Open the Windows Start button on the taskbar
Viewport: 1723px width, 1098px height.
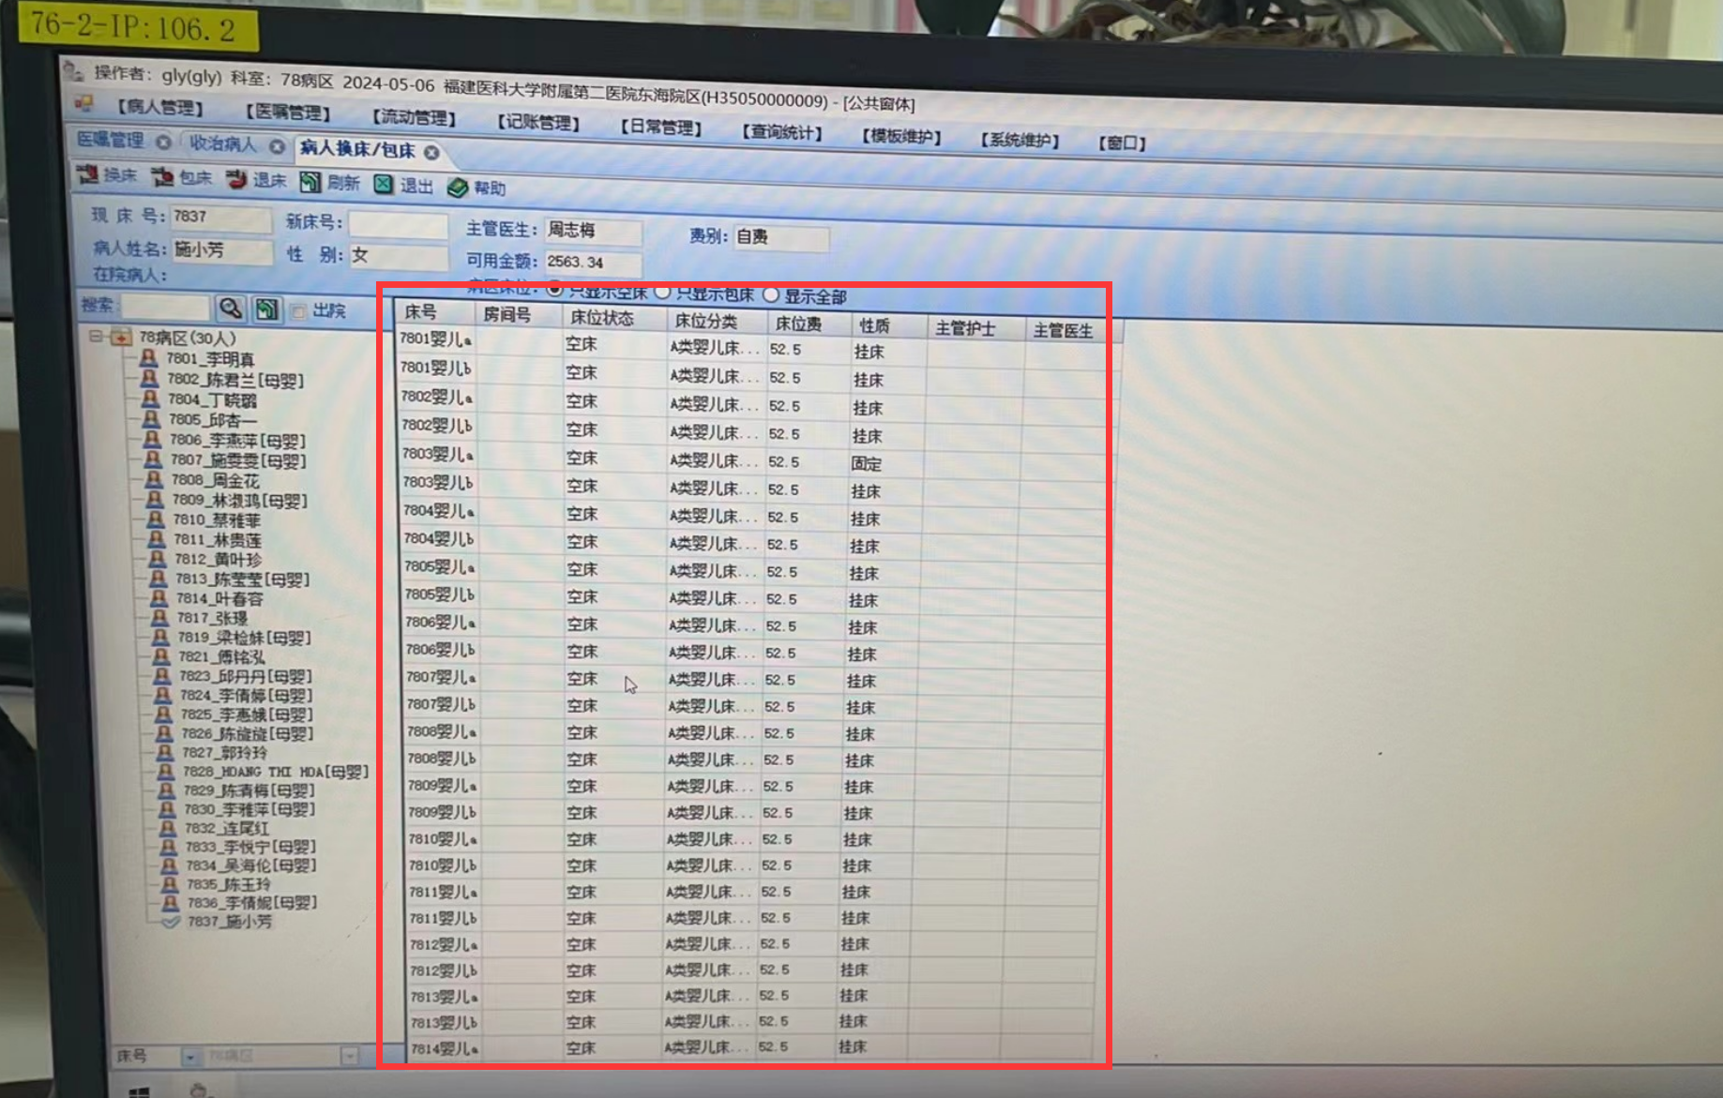tap(139, 1092)
